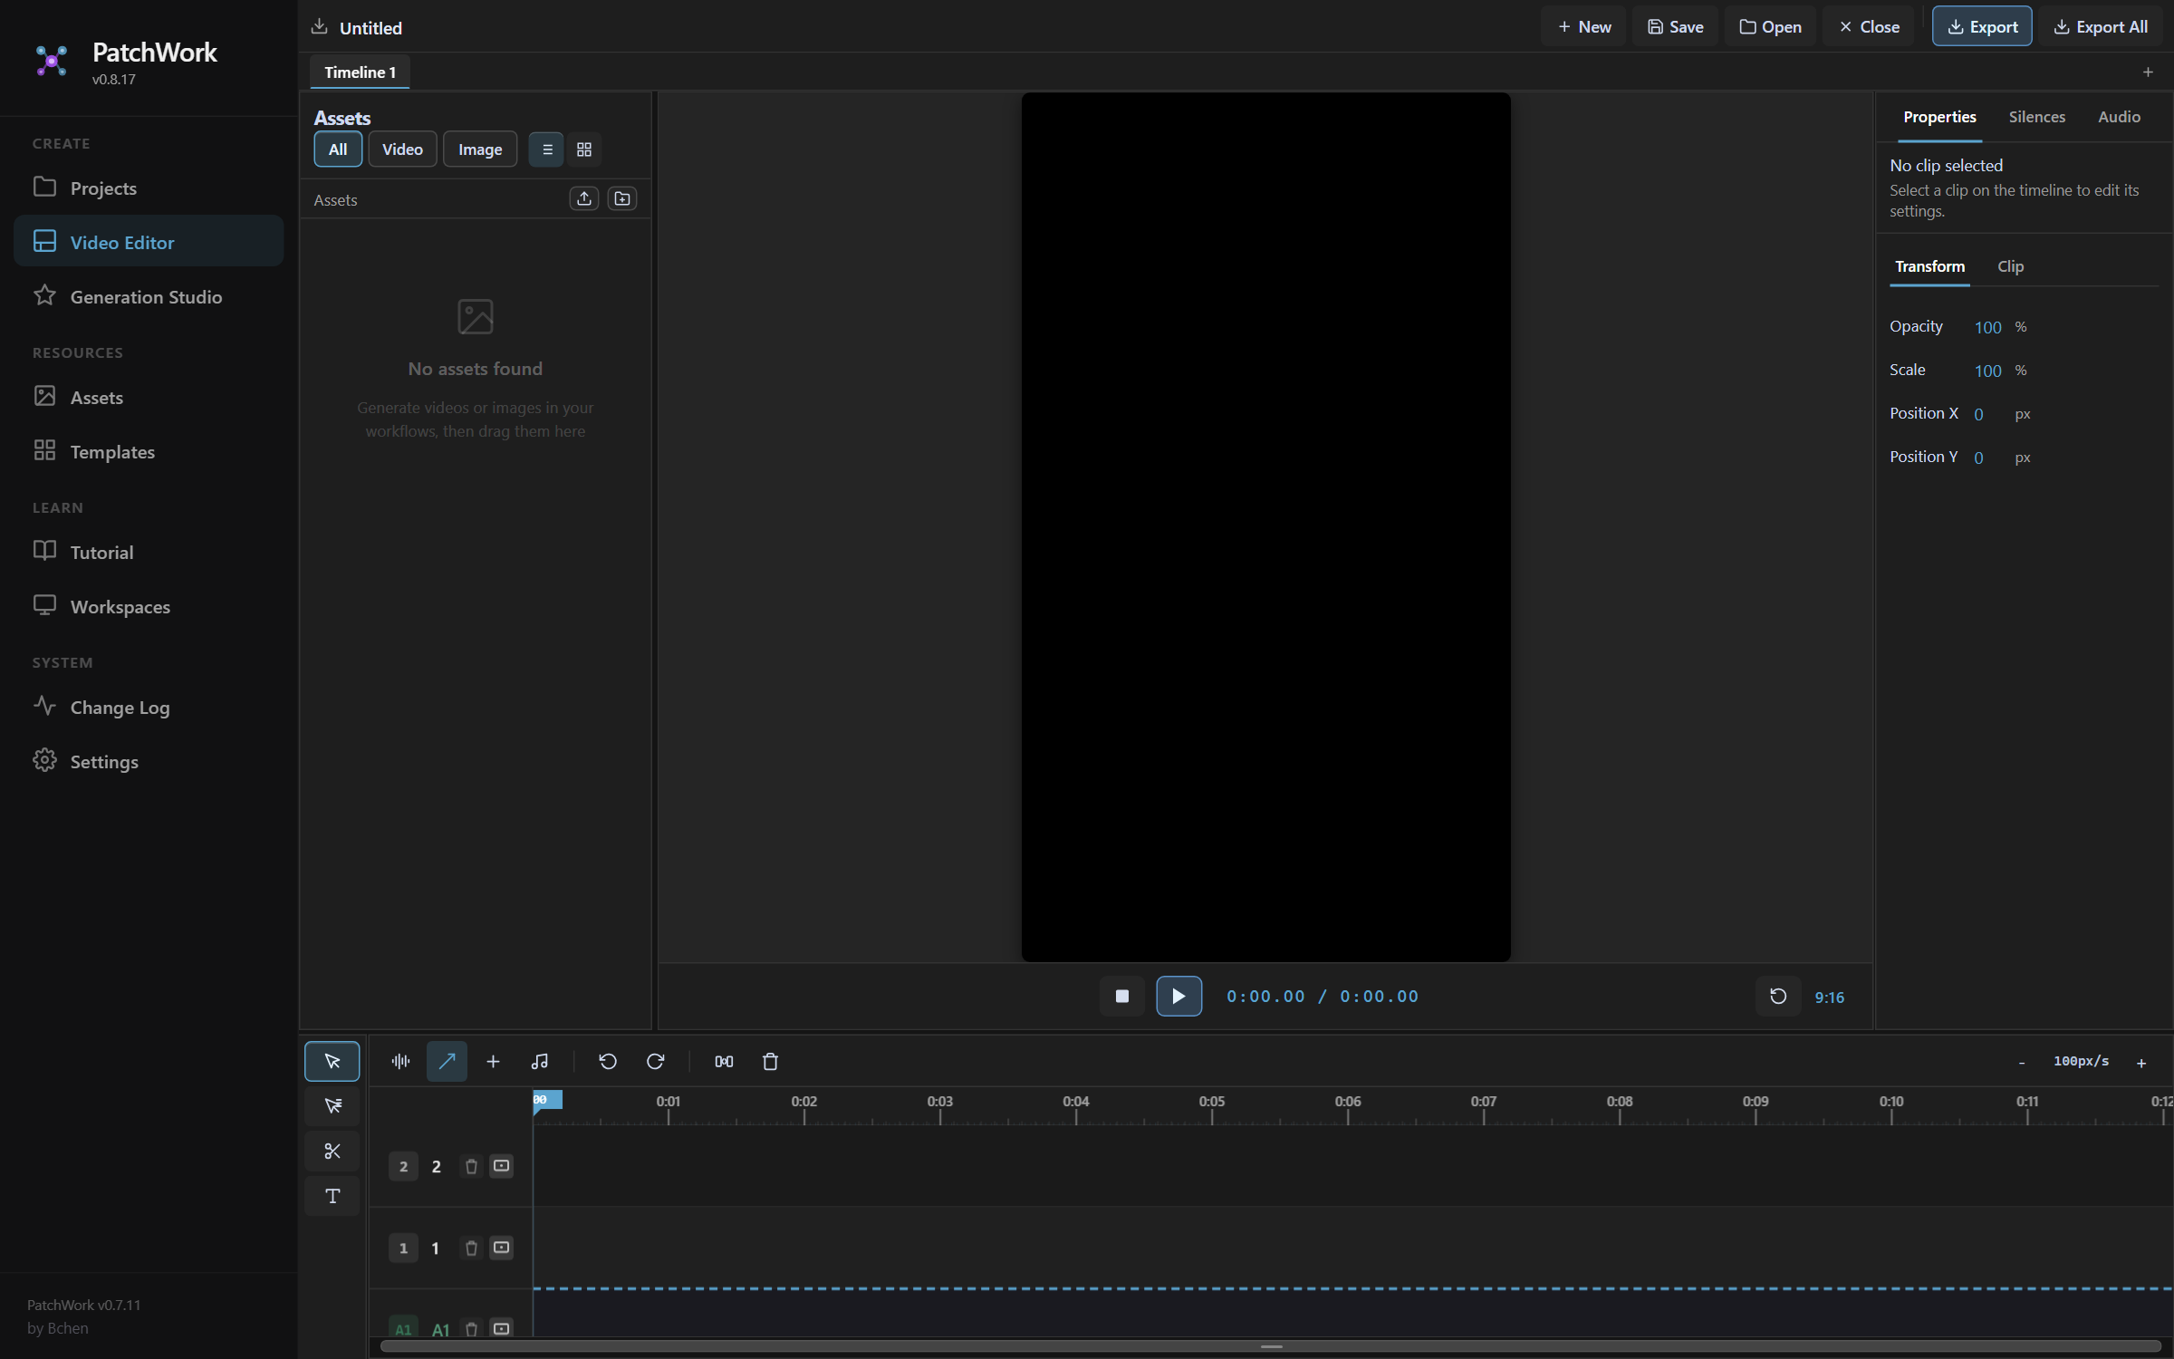Switch to the Audio tab

pos(2119,117)
